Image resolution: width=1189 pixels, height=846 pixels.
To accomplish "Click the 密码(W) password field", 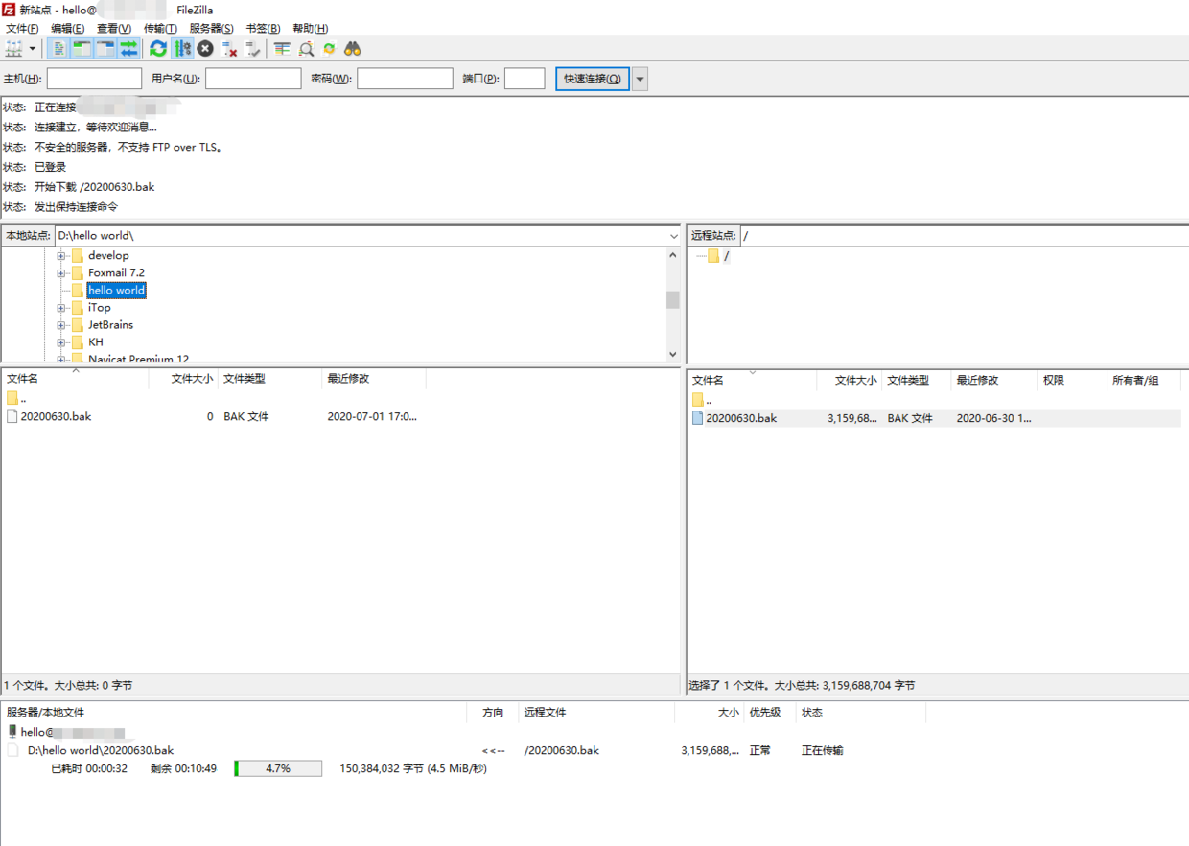I will click(x=405, y=79).
